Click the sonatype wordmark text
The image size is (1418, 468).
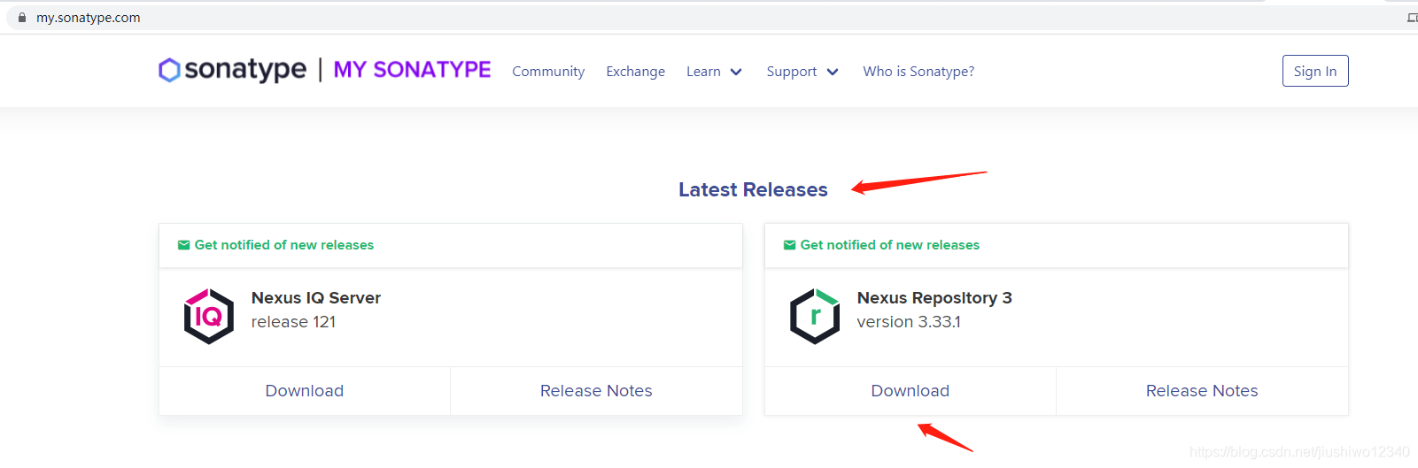point(245,70)
